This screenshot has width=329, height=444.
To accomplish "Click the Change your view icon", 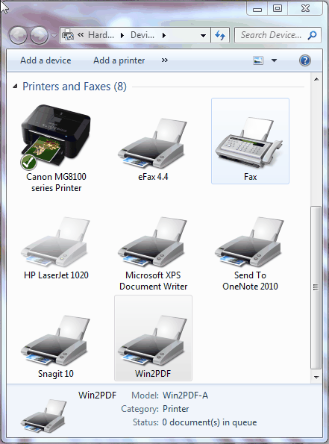I will (x=258, y=60).
